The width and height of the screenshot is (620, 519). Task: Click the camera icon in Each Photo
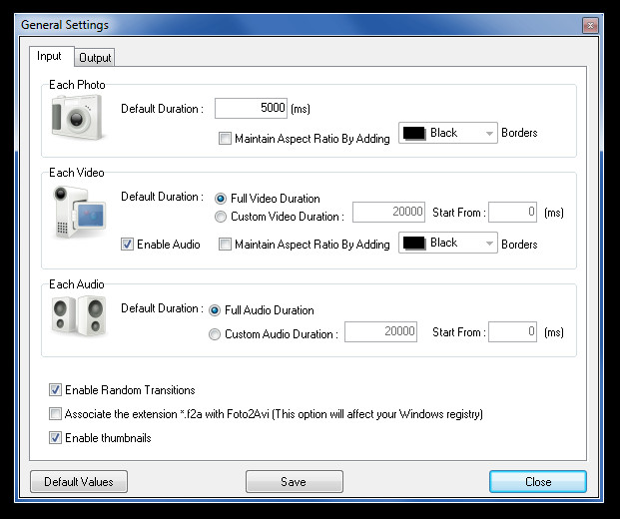click(x=78, y=117)
